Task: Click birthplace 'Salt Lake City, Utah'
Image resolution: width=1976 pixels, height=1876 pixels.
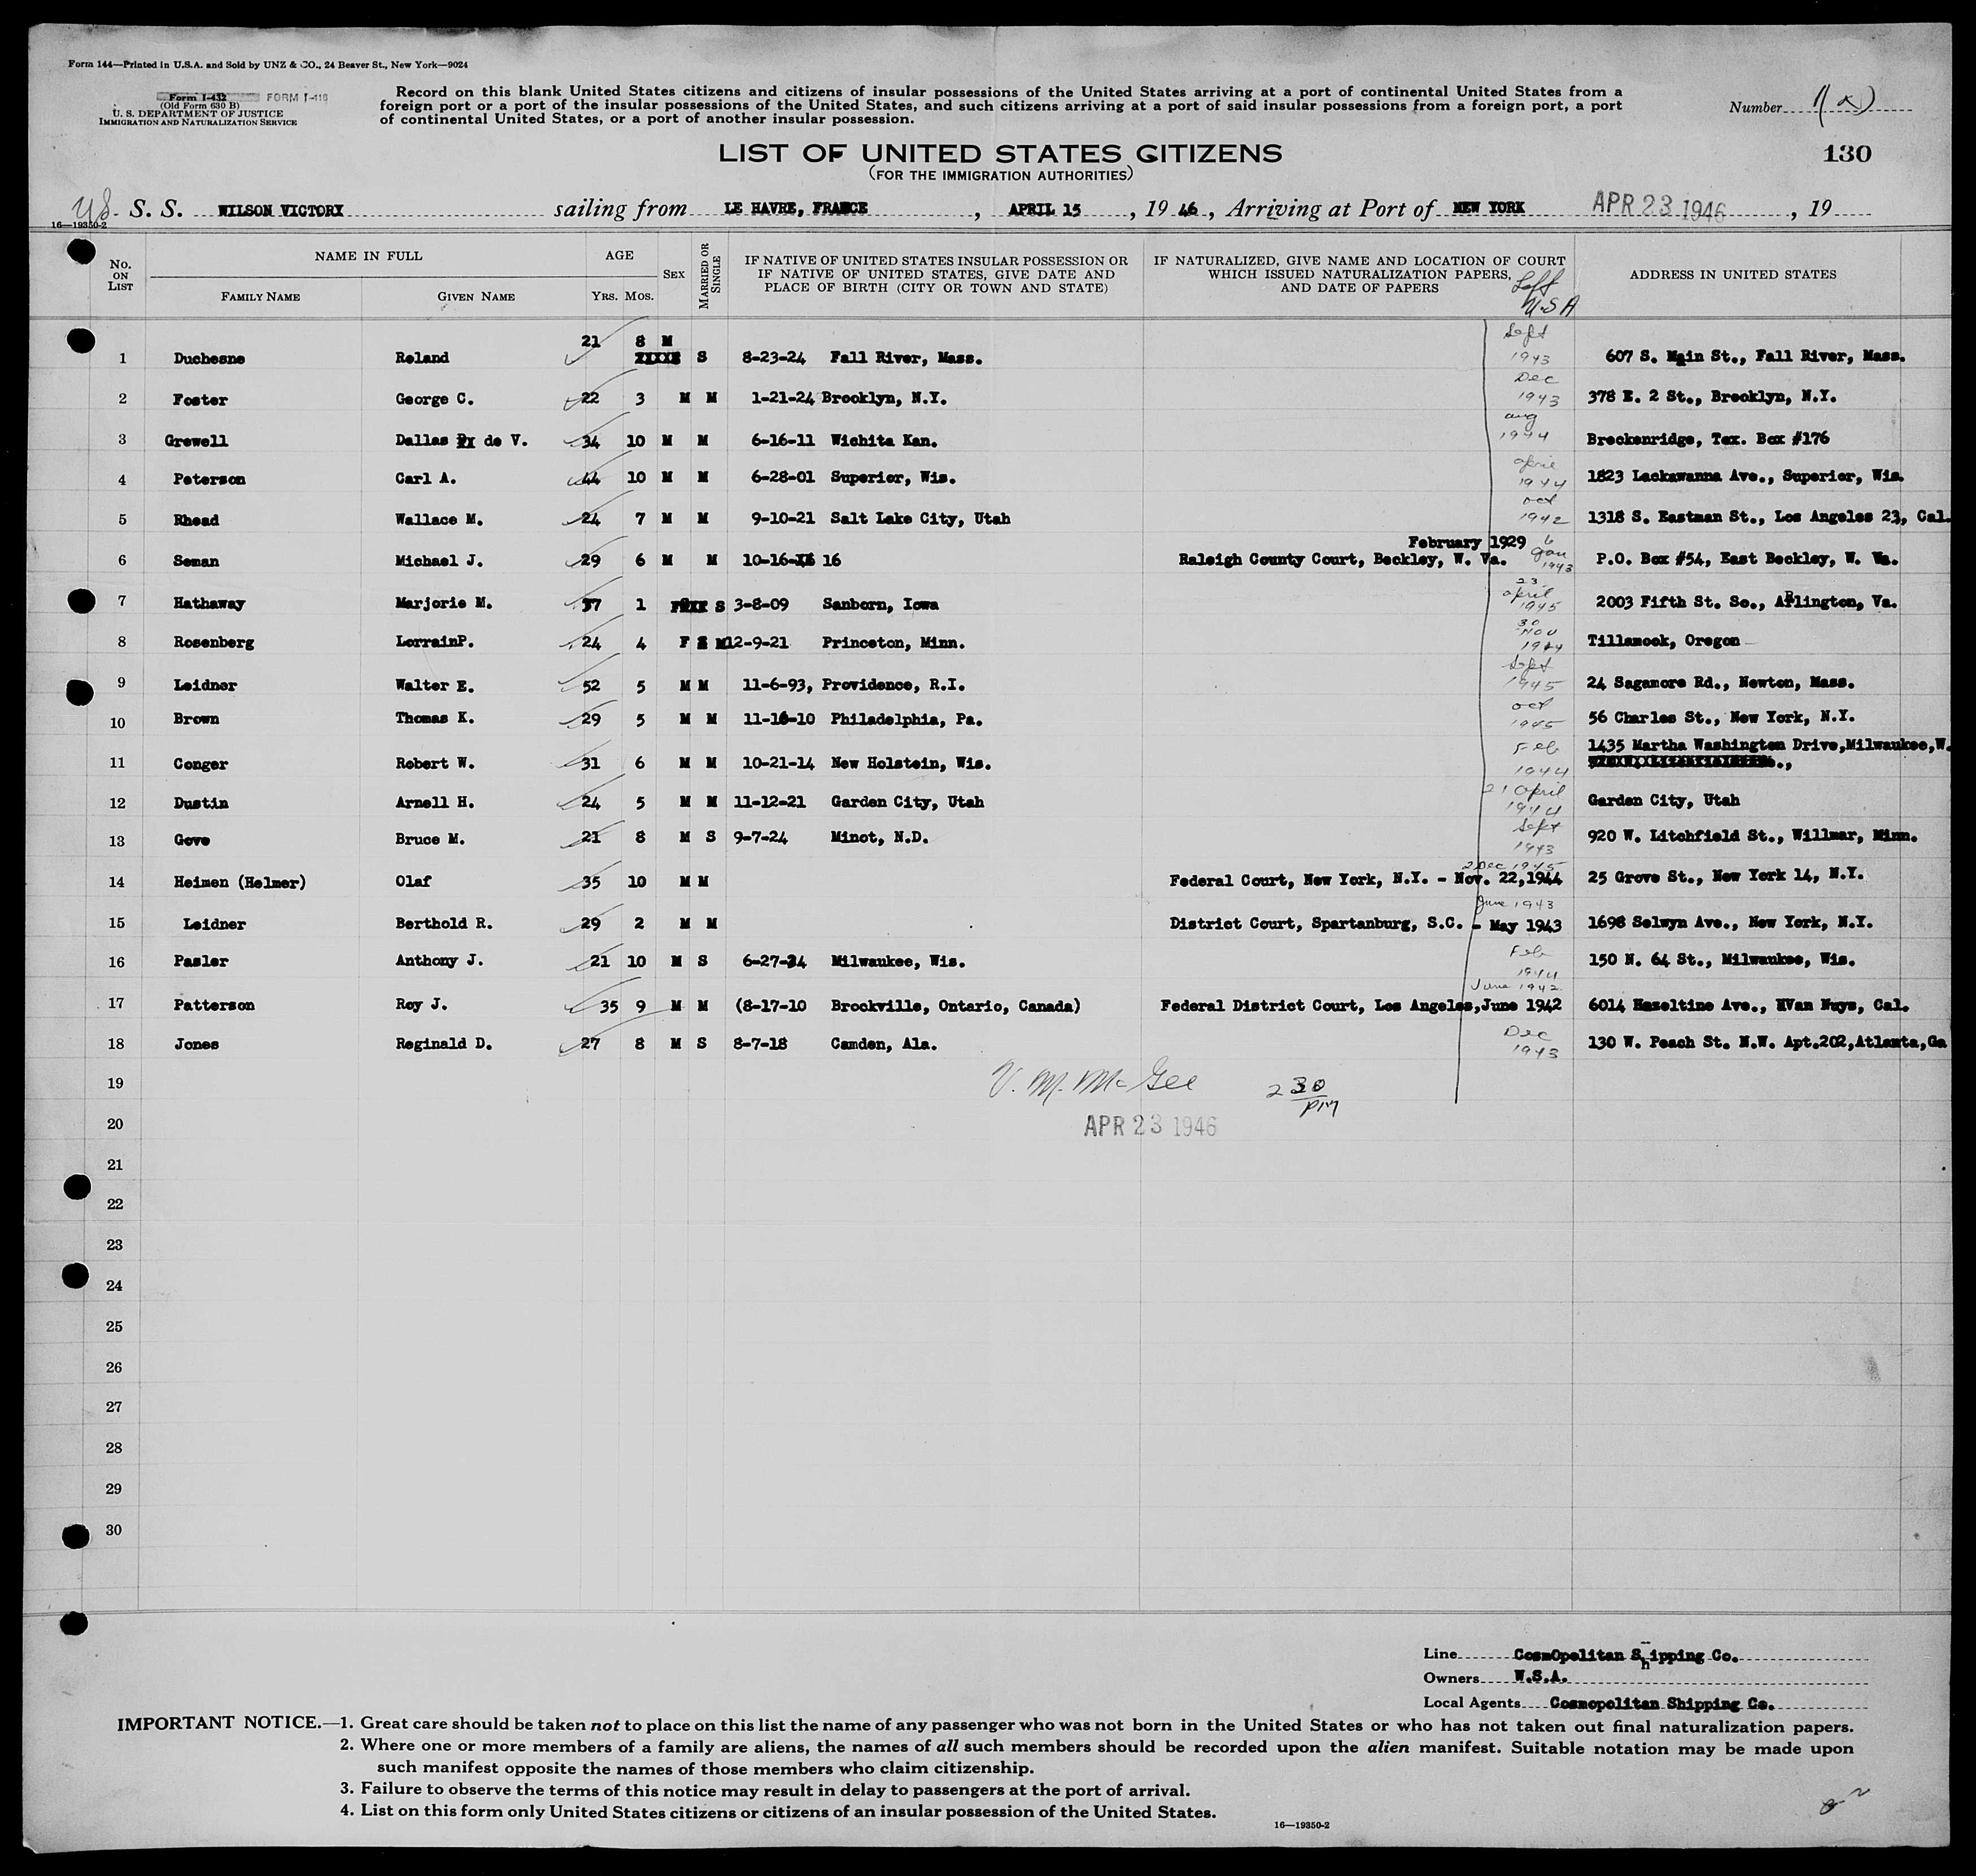Action: click(x=919, y=519)
